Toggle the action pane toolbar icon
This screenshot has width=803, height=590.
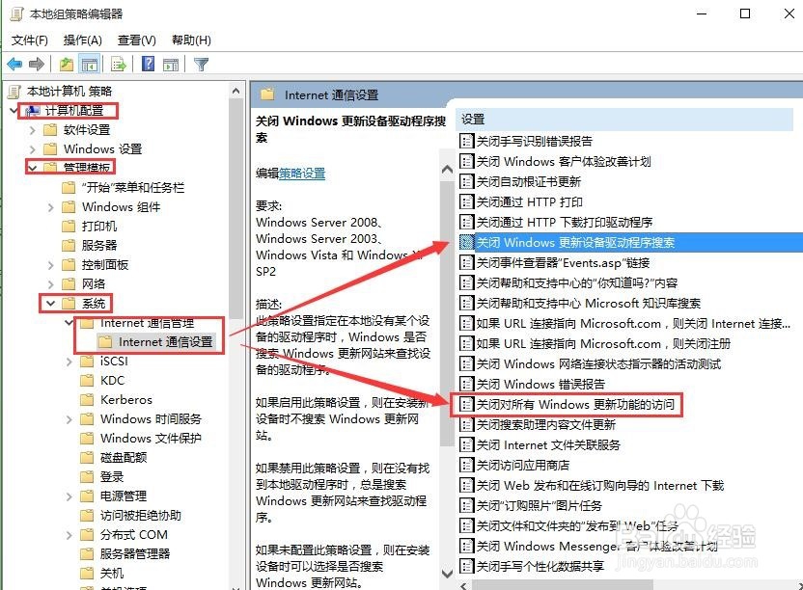(x=171, y=64)
